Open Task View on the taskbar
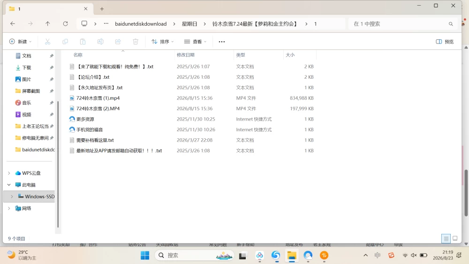 242,256
